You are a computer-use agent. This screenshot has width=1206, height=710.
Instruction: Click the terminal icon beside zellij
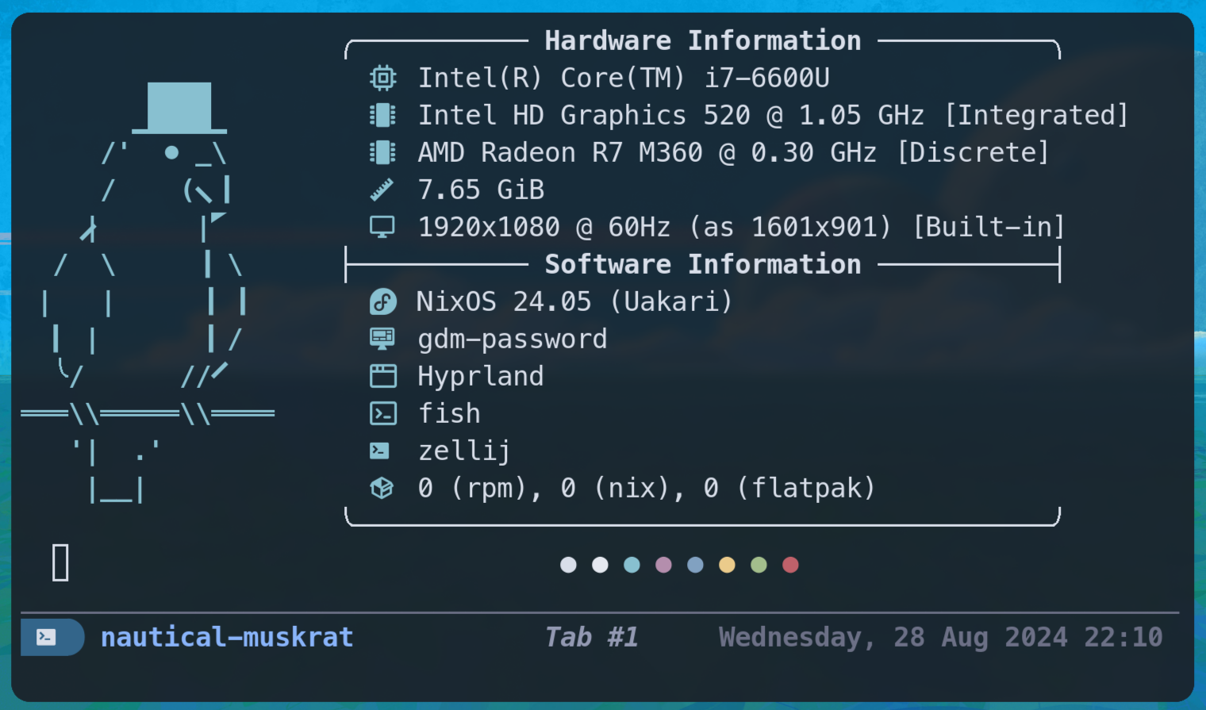379,451
